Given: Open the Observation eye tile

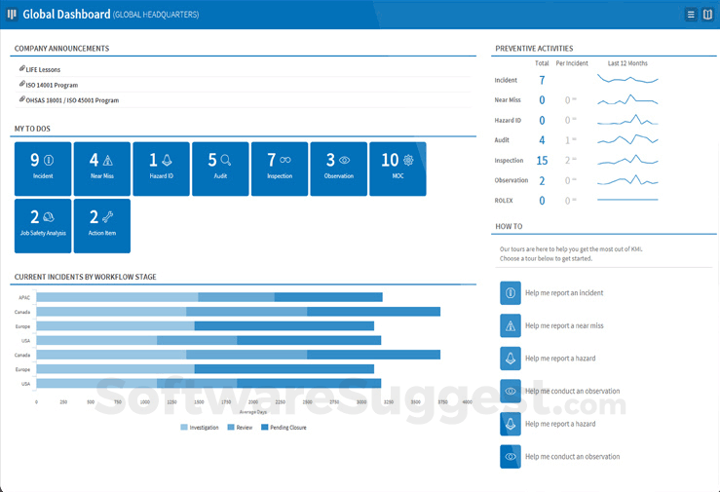Looking at the screenshot, I should pyautogui.click(x=338, y=169).
